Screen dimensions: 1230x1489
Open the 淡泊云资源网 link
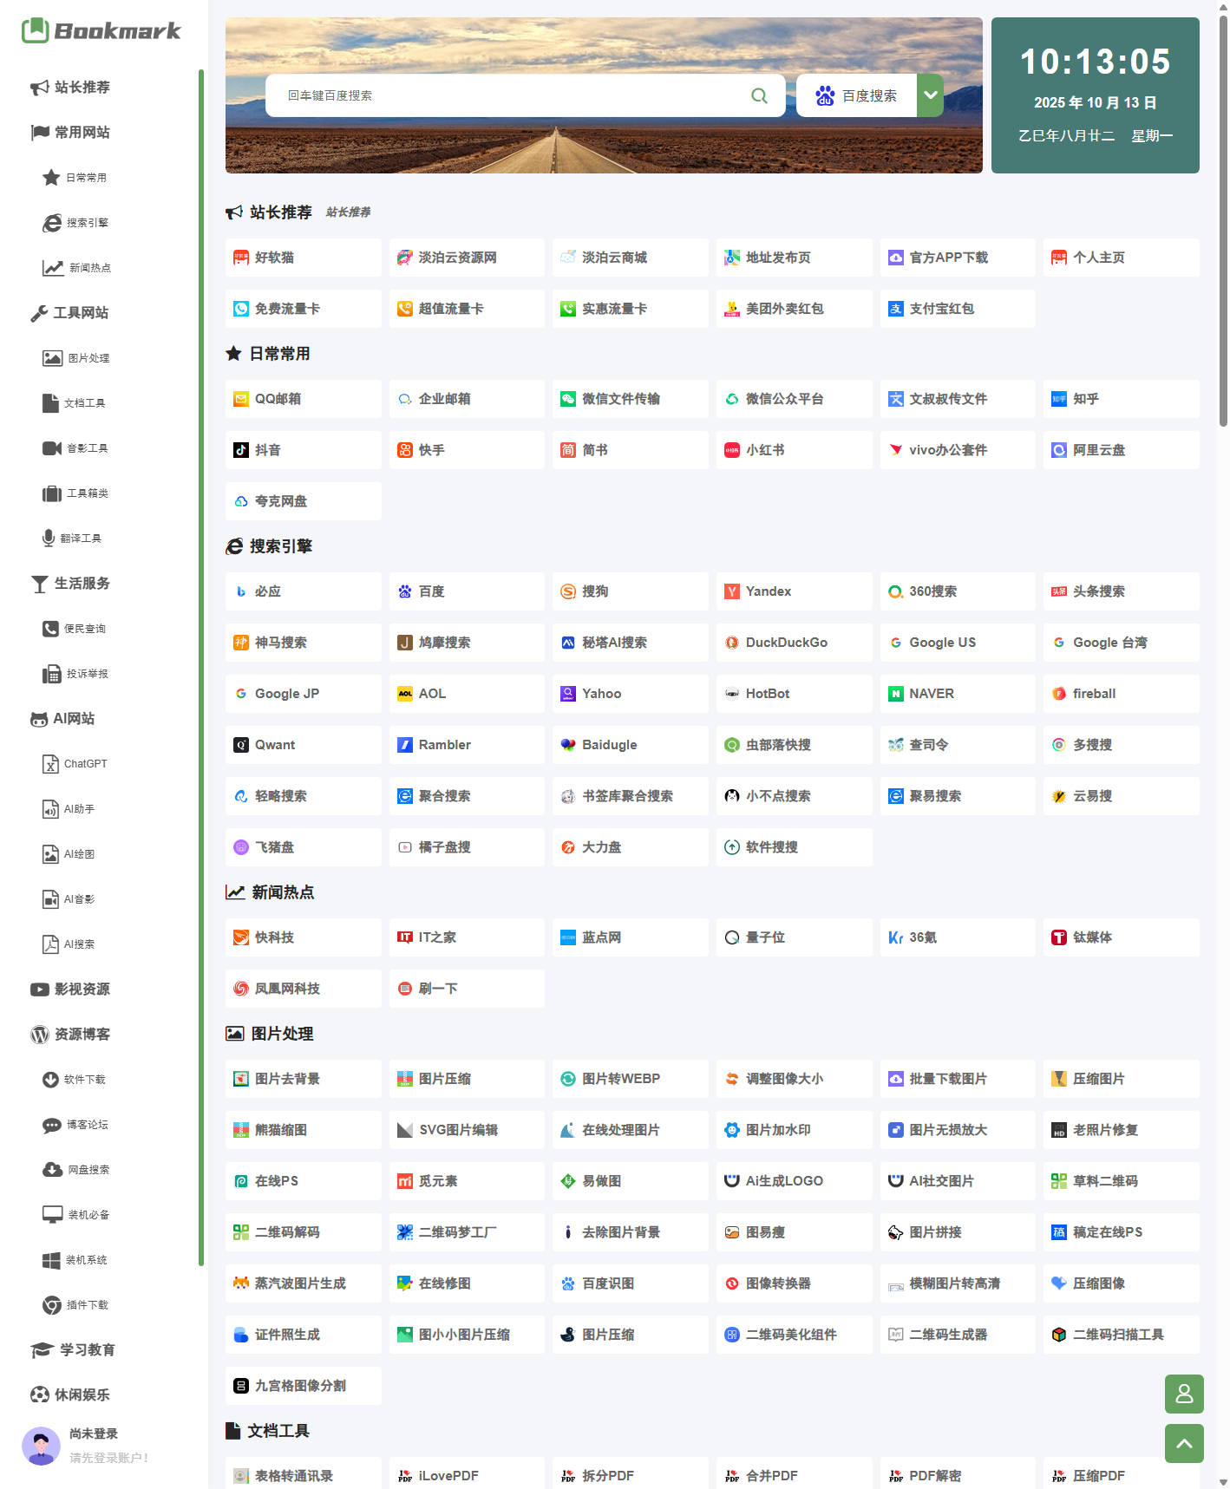point(467,258)
